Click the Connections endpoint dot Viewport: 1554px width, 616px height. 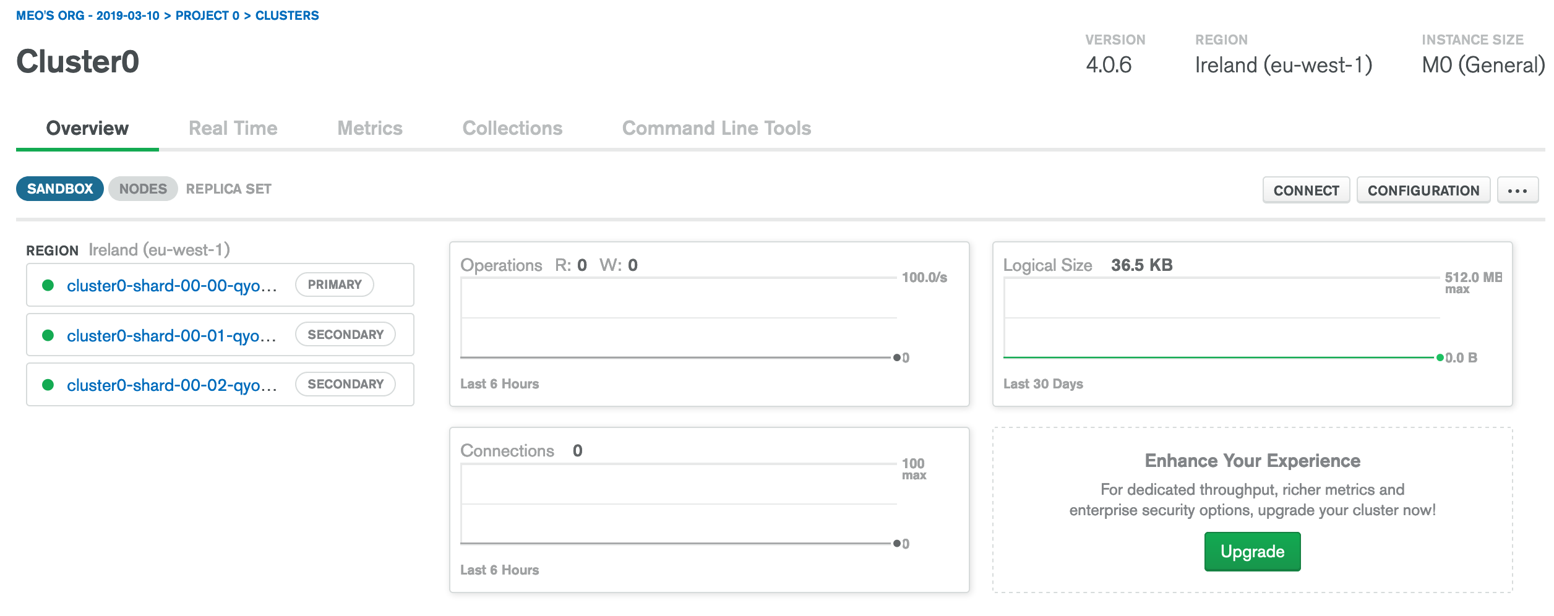(x=896, y=544)
